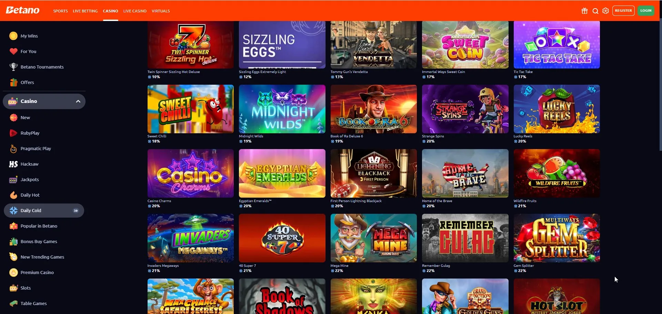This screenshot has width=662, height=314.
Task: Switch to the Live Casino tab
Action: pos(135,11)
